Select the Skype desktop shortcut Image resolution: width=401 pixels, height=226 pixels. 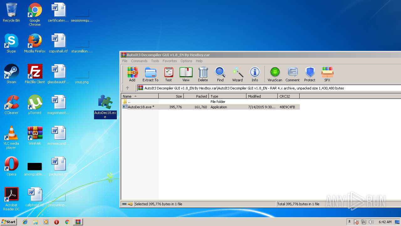click(x=11, y=44)
